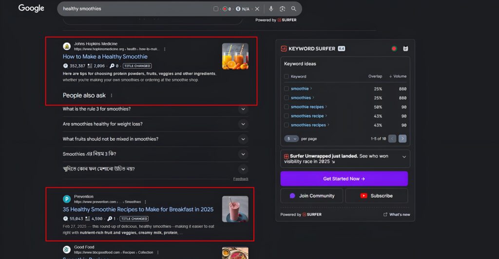The height and width of the screenshot is (259, 499).
Task: Click traffic icon beside 55,043
Action: coord(66,219)
